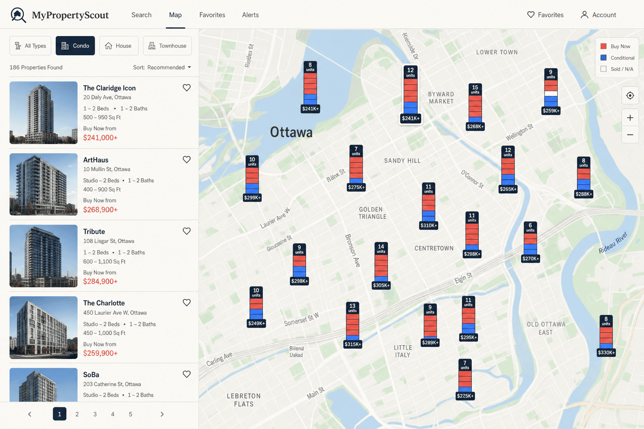Select the 9 units $289K+ marker
Image resolution: width=644 pixels, height=429 pixels.
coord(430,326)
